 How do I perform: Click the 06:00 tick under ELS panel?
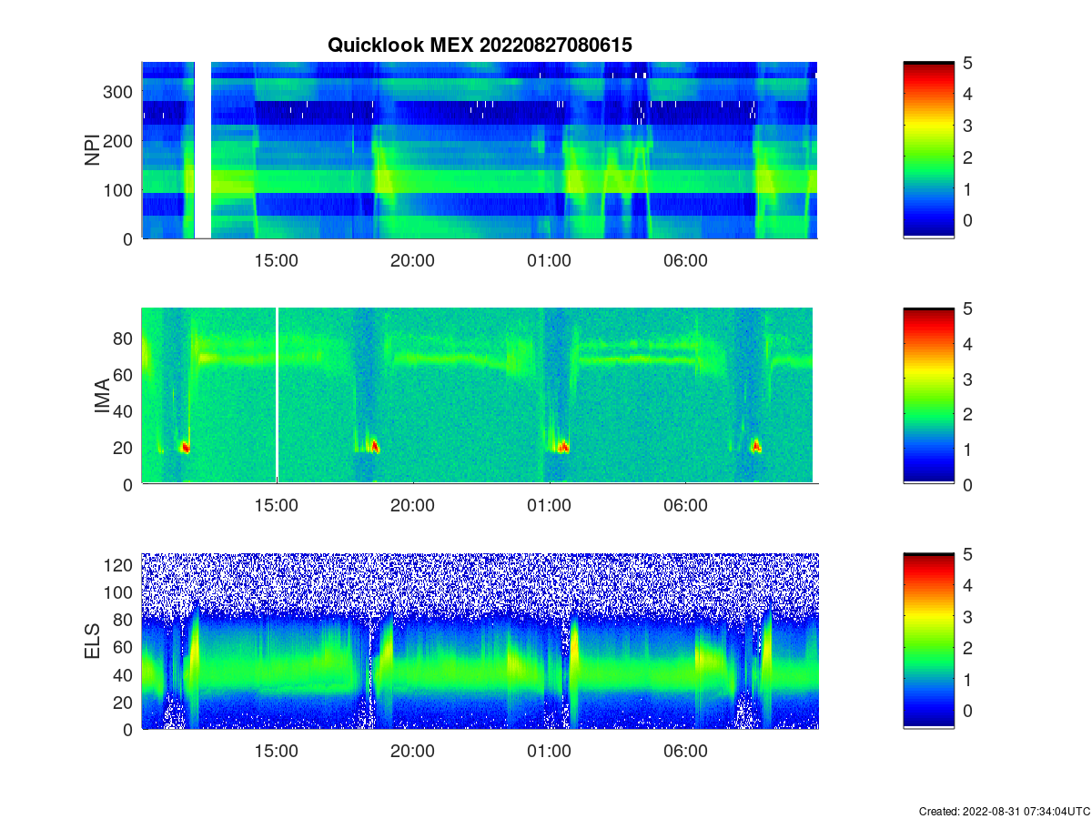tap(686, 752)
